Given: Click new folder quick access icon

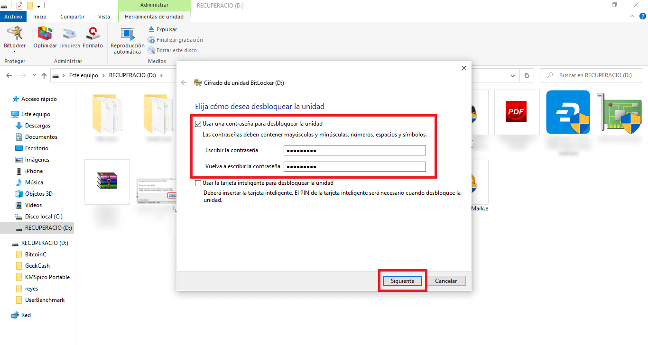Looking at the screenshot, I should click(30, 6).
